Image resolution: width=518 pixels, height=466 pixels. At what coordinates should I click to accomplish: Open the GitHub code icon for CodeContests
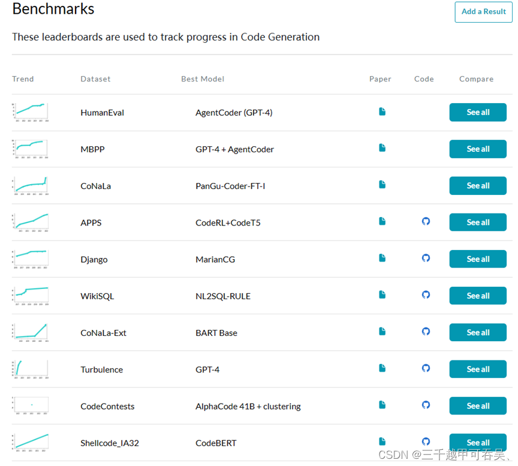pos(426,405)
